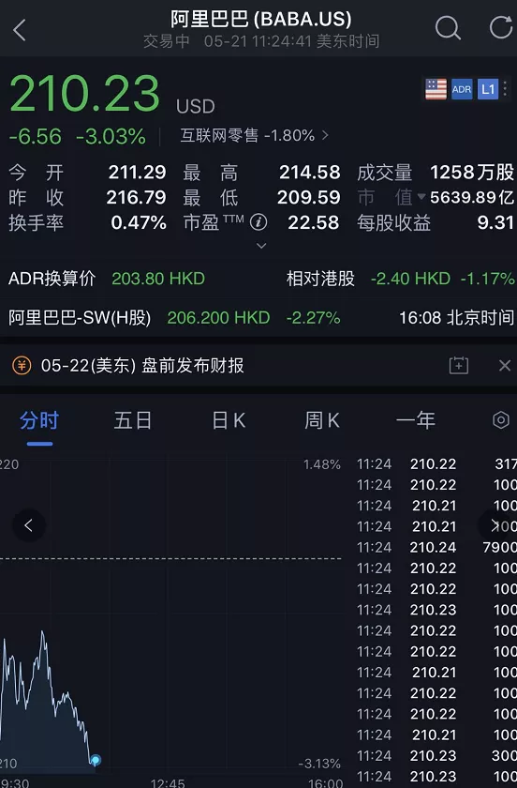
Task: Tap the ADR badge icon
Action: pyautogui.click(x=462, y=89)
